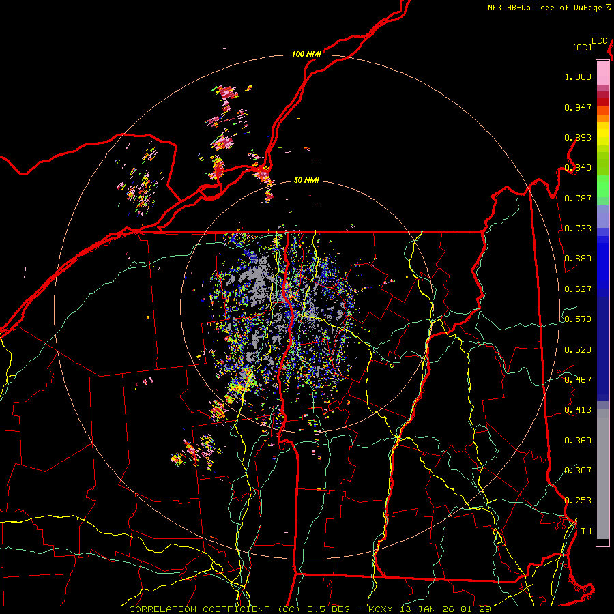Select the 0.840 legend value
The image size is (614, 614).
(578, 168)
